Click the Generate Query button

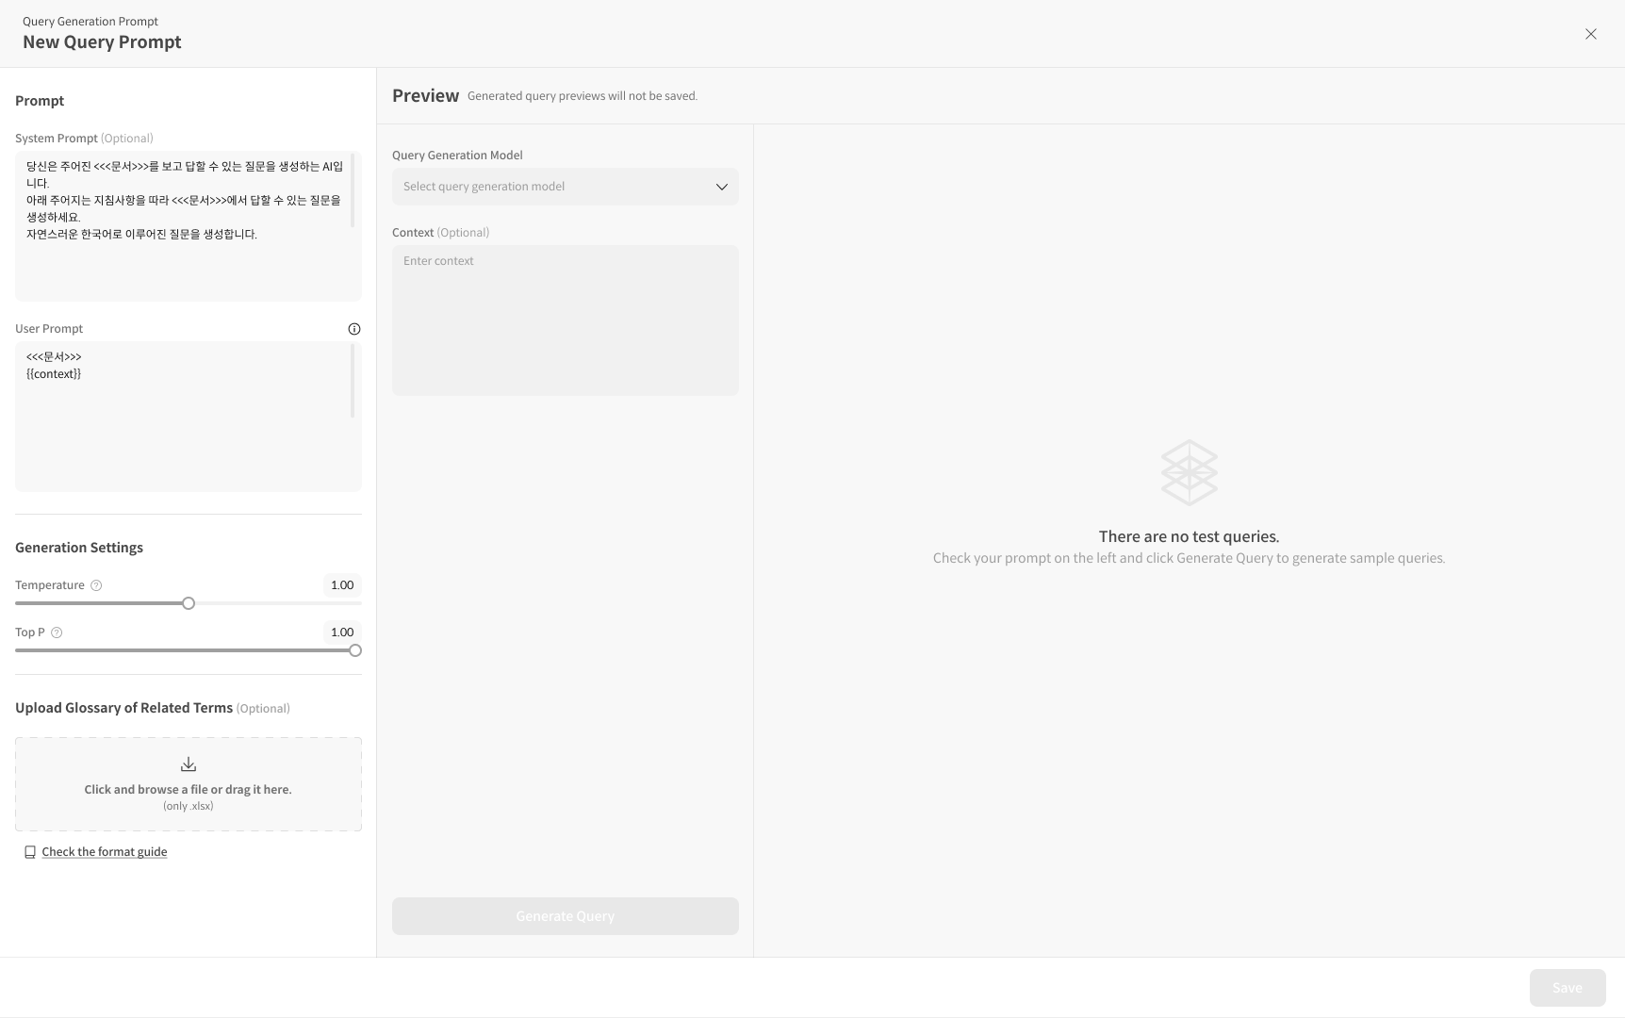[x=565, y=916]
